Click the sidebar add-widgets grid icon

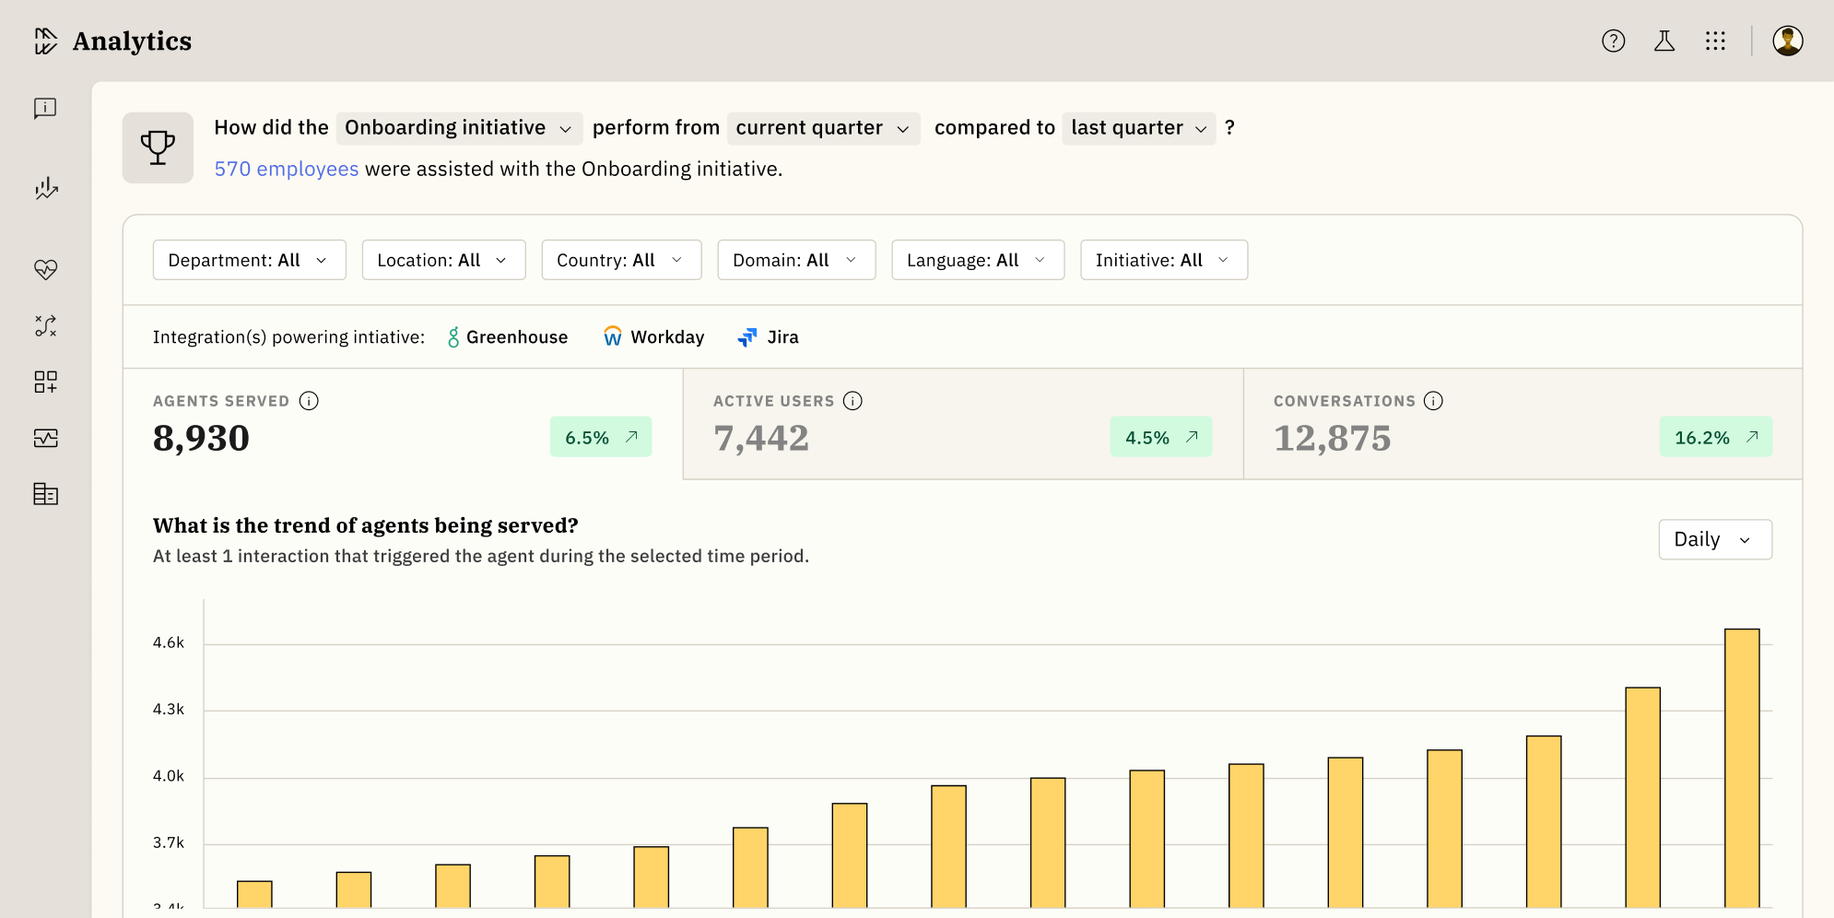pos(45,382)
